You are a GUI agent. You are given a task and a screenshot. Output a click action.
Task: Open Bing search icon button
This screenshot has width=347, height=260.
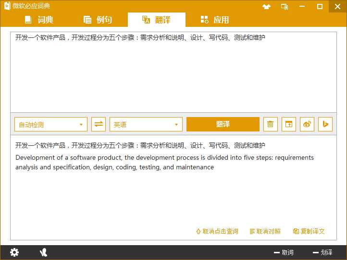tap(325, 124)
